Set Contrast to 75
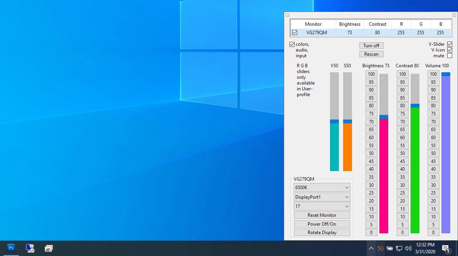This screenshot has width=458, height=256. click(402, 113)
